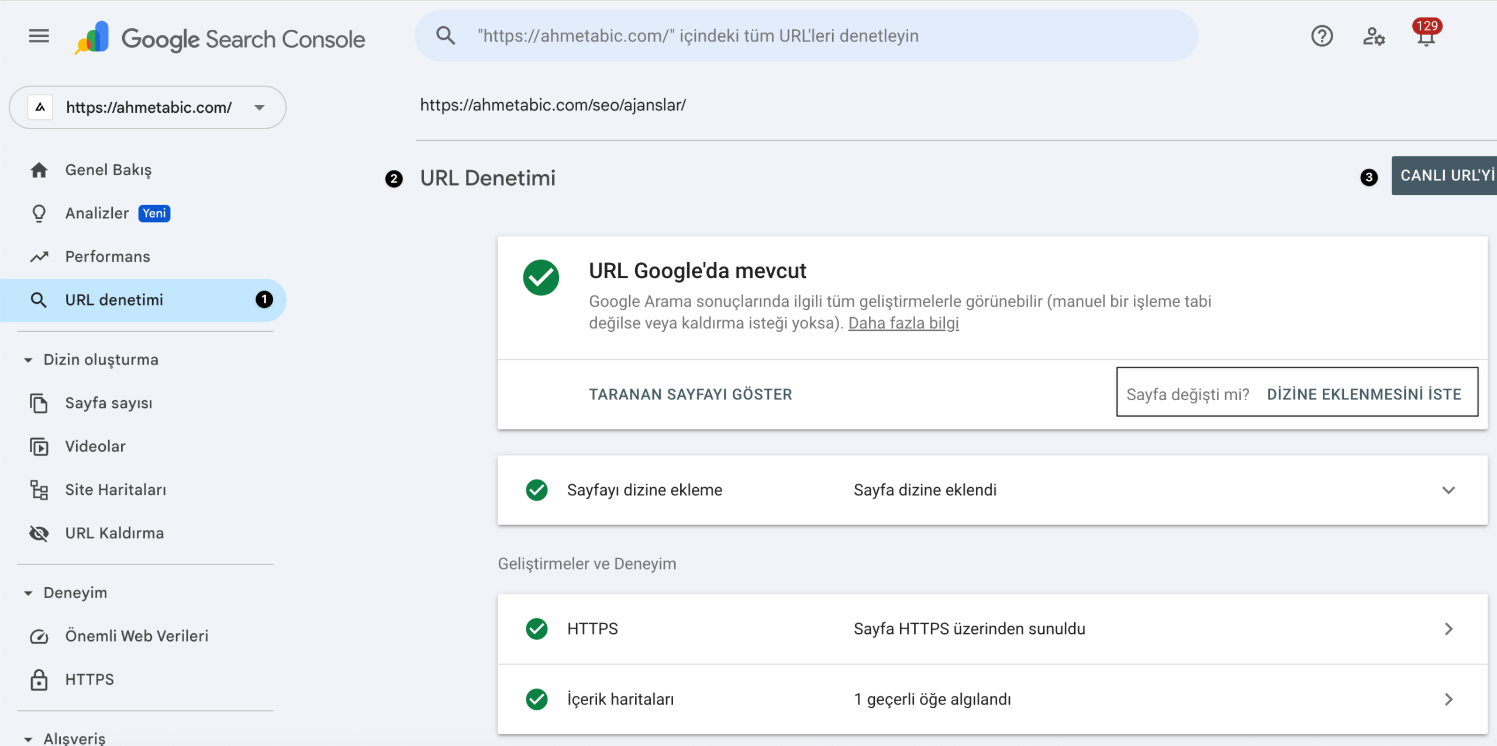Image resolution: width=1497 pixels, height=746 pixels.
Task: Open the İçerik haritaları details arrow
Action: (1448, 699)
